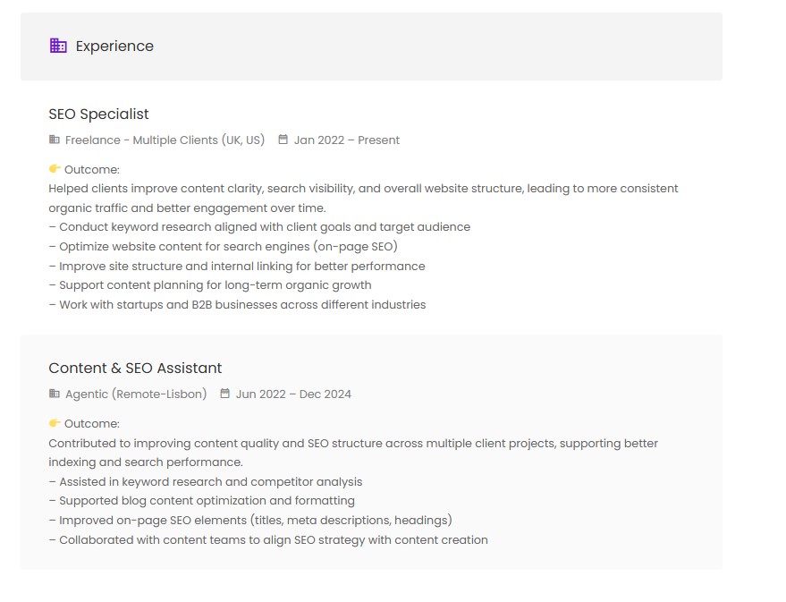This screenshot has width=786, height=602.
Task: Click the blog content optimization and formatting line
Action: coord(202,501)
